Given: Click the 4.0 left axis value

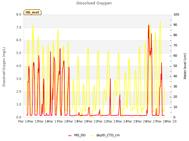Looking at the screenshot, I should pos(19,66).
